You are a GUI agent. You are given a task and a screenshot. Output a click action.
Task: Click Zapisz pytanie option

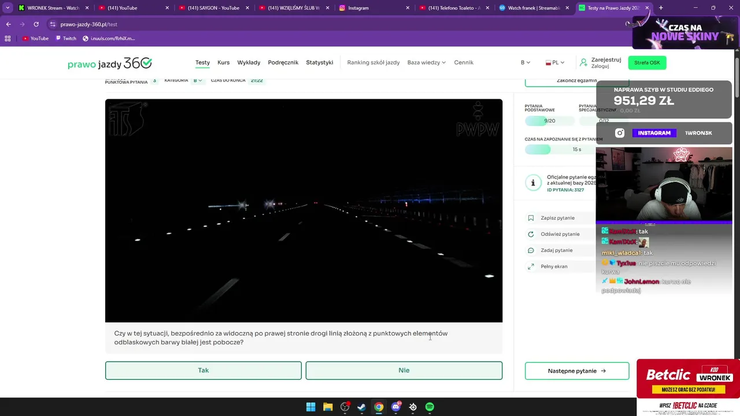coord(557,218)
